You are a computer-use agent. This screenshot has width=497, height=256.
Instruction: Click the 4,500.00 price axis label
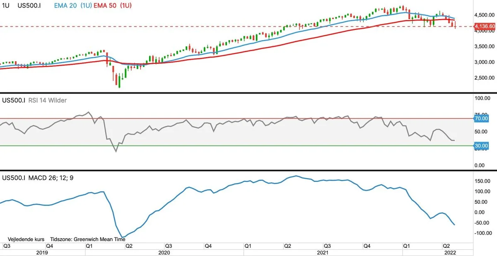click(x=485, y=15)
